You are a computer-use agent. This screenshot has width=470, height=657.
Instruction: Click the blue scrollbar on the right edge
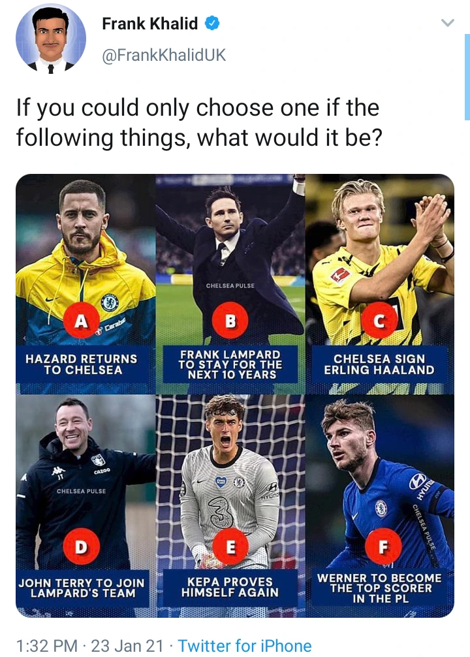click(x=467, y=77)
